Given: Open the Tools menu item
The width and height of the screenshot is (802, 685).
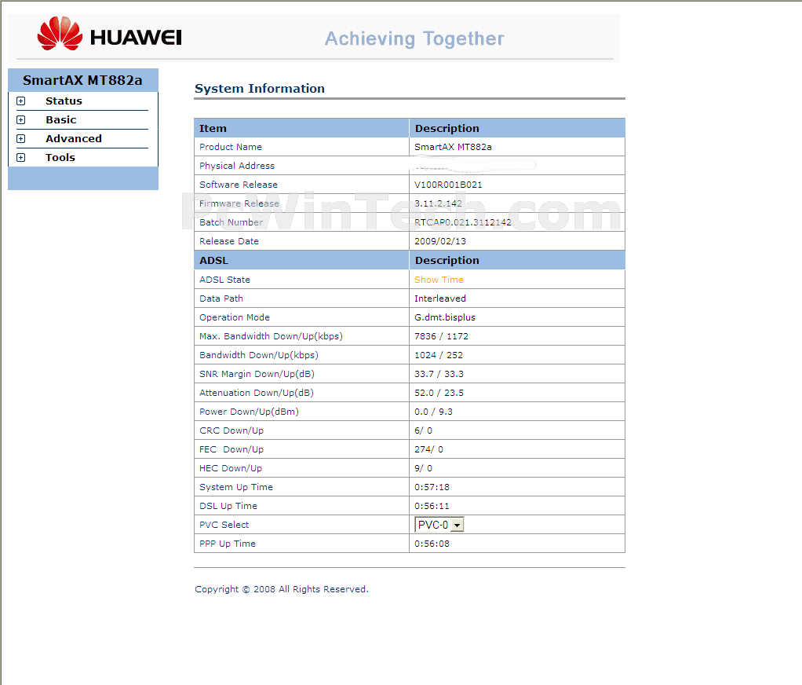Looking at the screenshot, I should [x=60, y=158].
